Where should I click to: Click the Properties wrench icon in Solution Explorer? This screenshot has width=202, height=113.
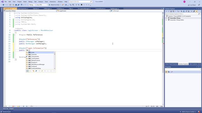(194, 11)
